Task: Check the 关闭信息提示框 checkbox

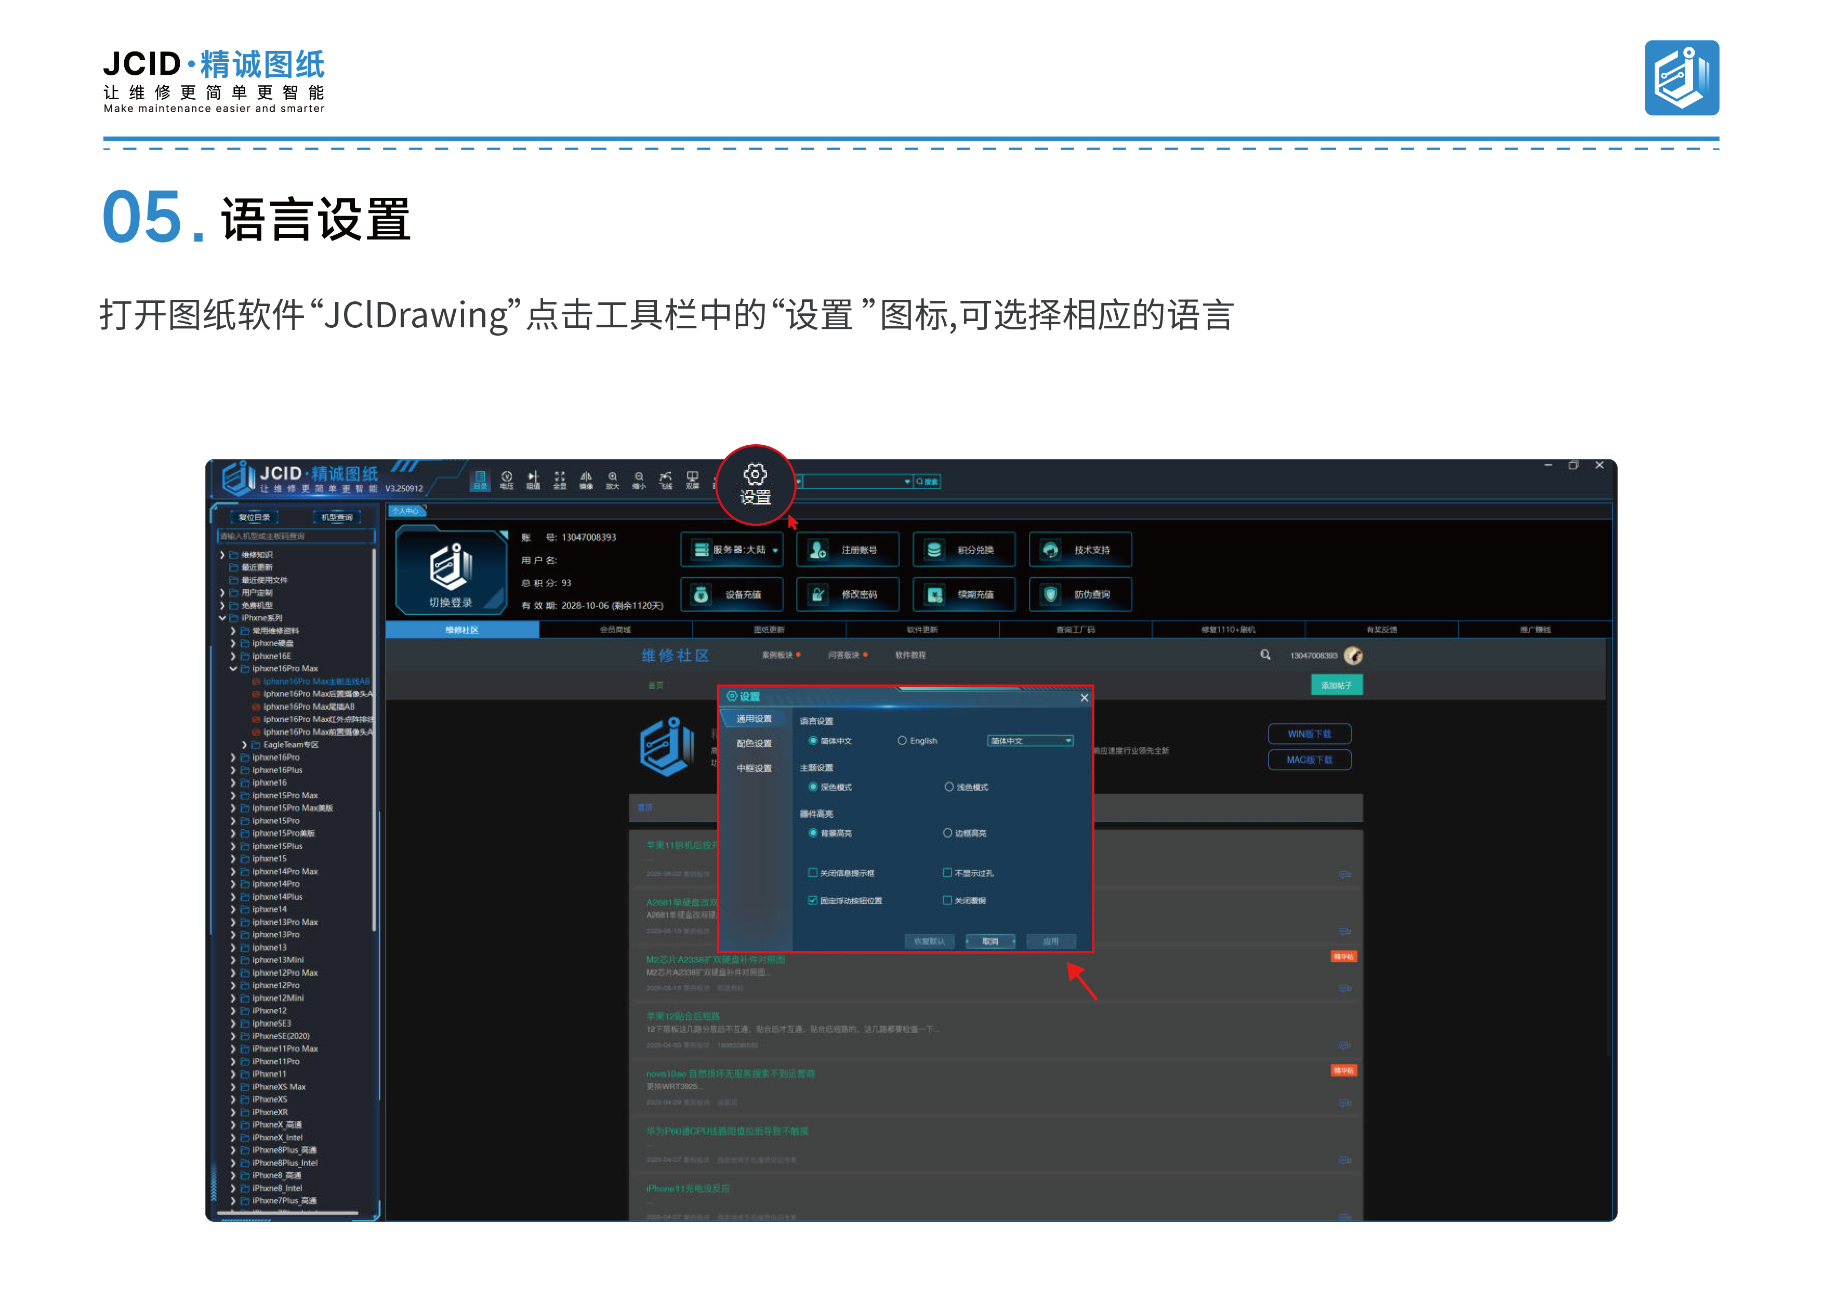Action: click(812, 872)
